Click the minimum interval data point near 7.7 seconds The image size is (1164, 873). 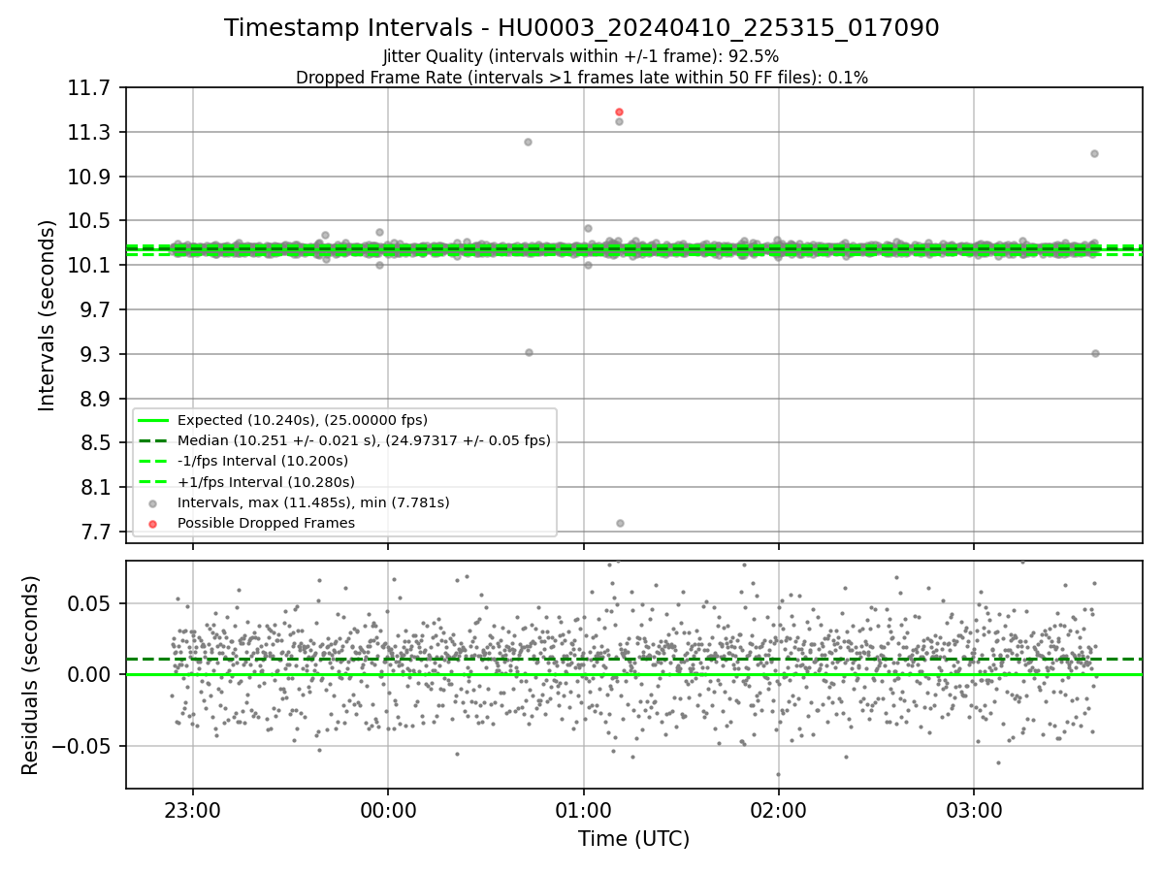click(620, 523)
